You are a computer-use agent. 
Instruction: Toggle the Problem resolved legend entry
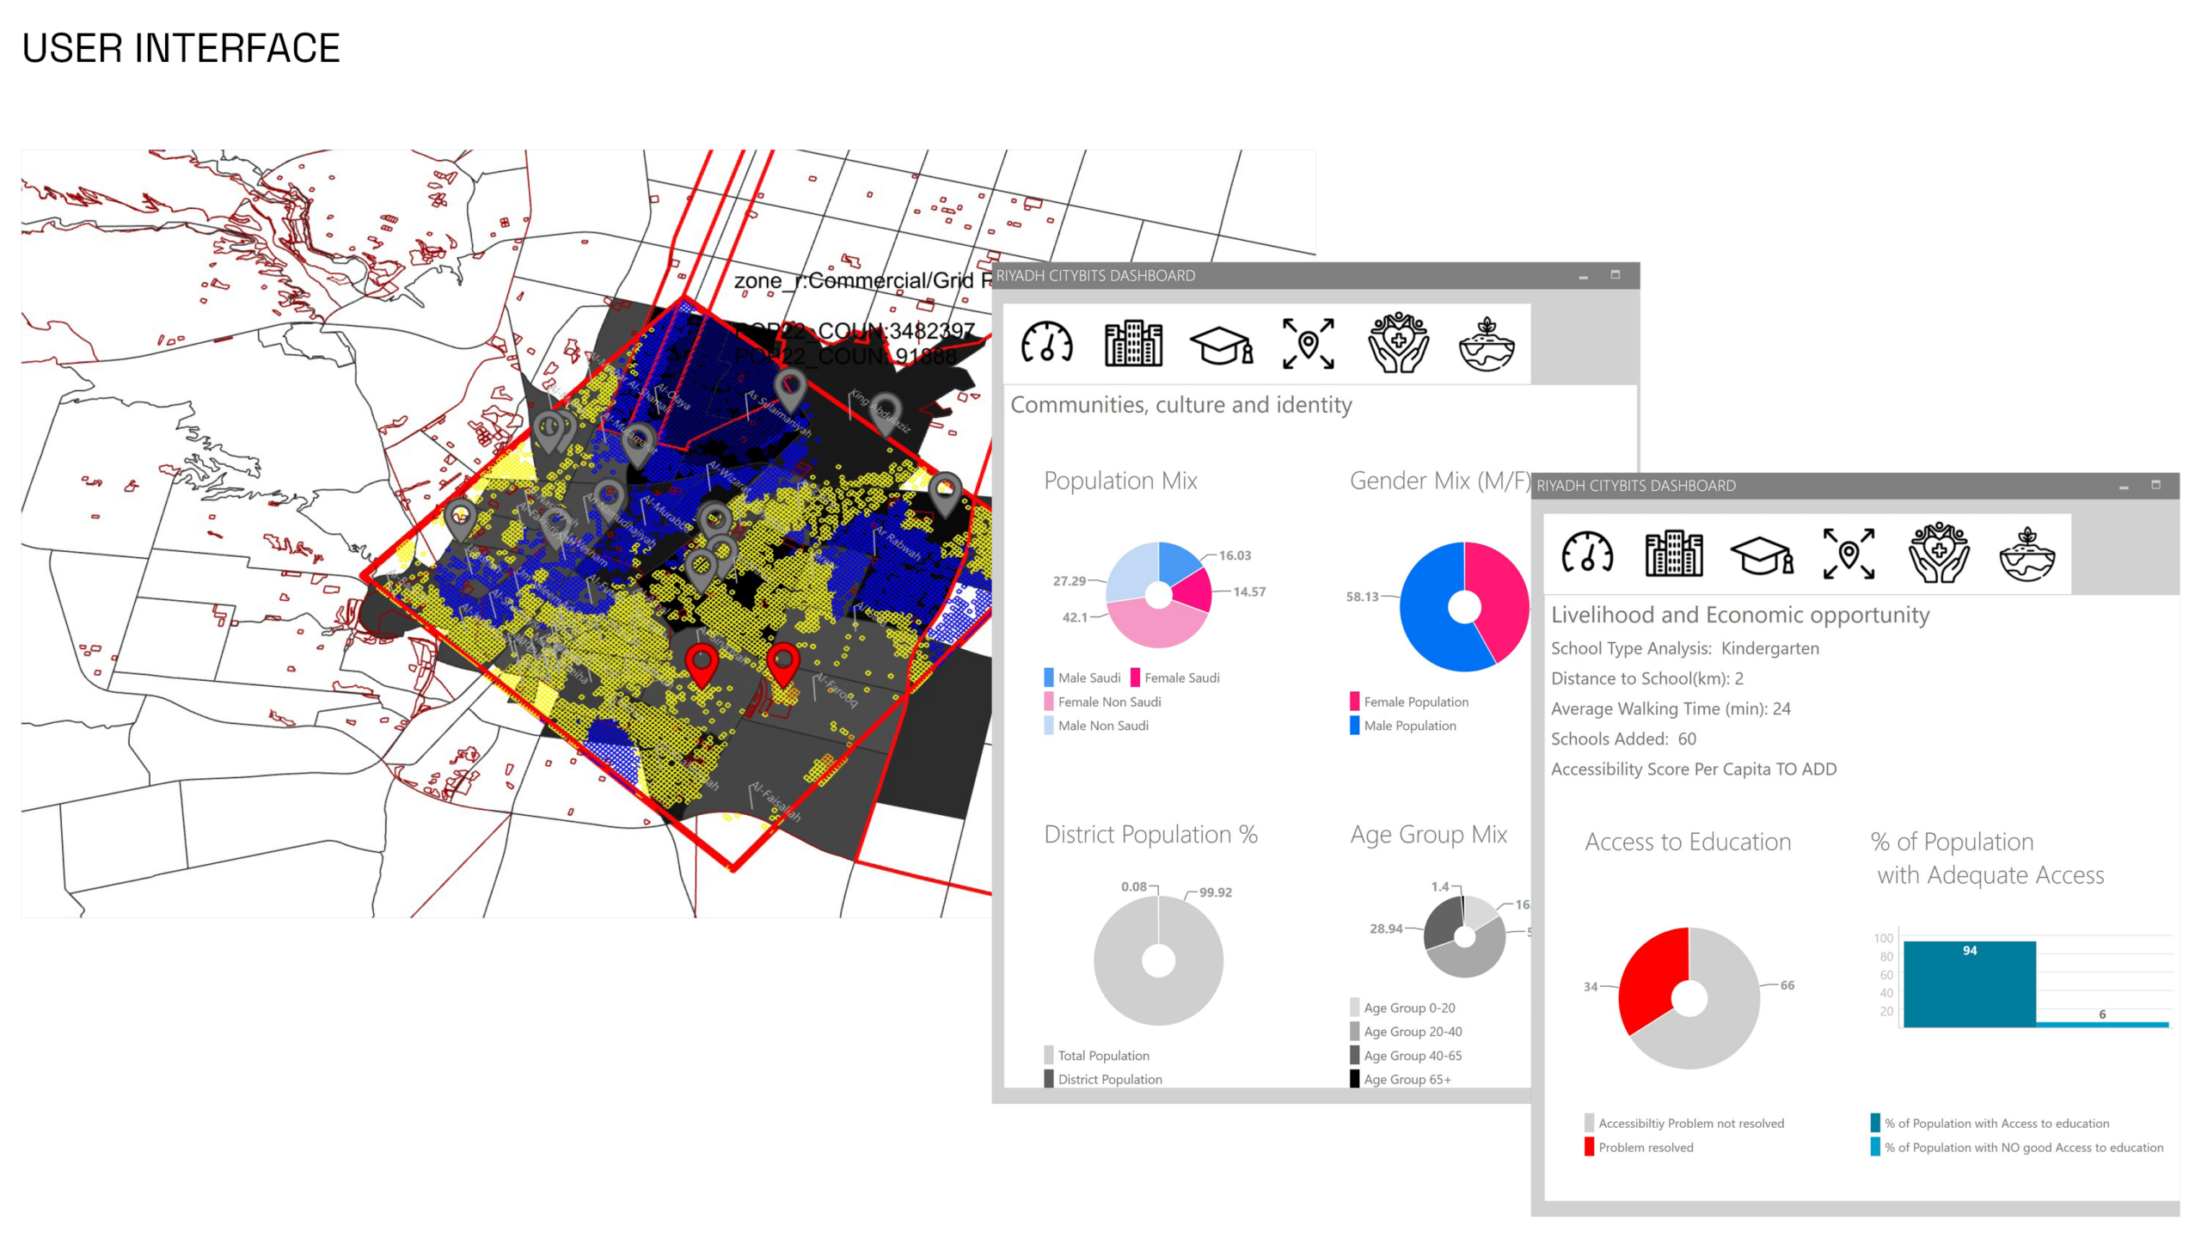tap(1639, 1147)
